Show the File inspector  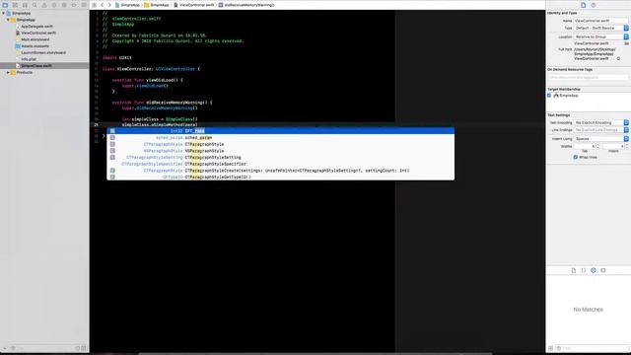pyautogui.click(x=583, y=5)
